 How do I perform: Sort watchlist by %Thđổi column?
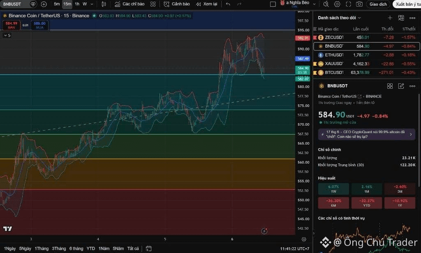click(409, 29)
